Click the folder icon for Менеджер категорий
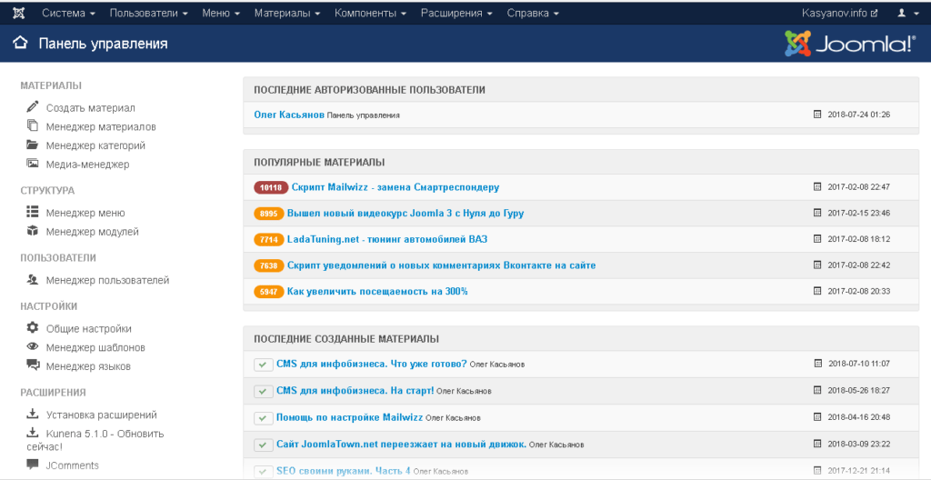931x480 pixels. point(32,145)
